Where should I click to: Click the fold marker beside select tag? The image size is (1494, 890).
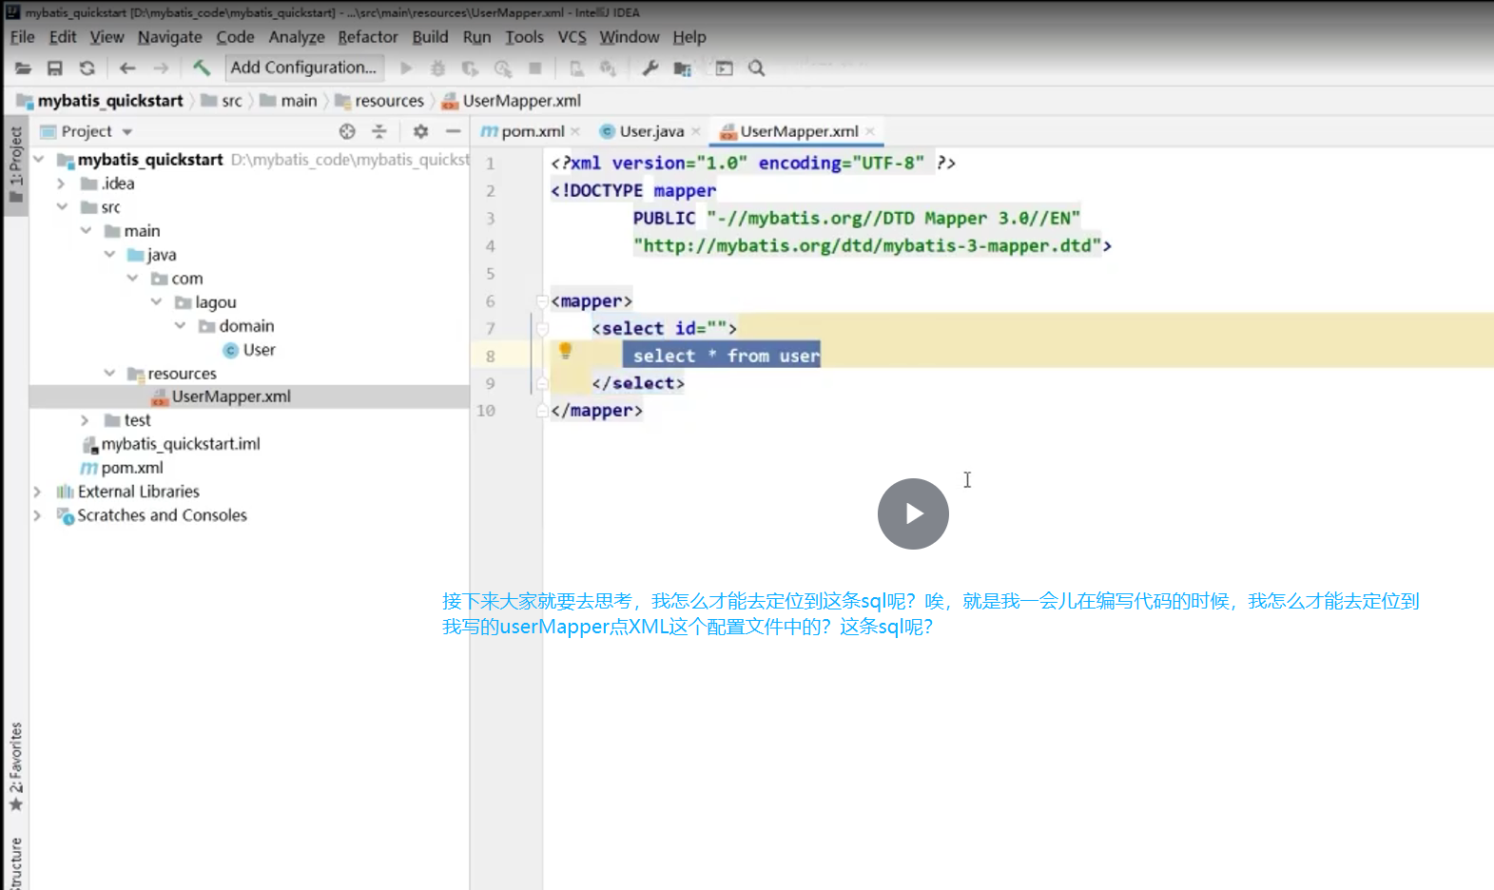pos(542,329)
